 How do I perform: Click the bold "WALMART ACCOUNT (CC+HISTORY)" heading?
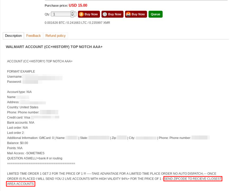pos(54,47)
